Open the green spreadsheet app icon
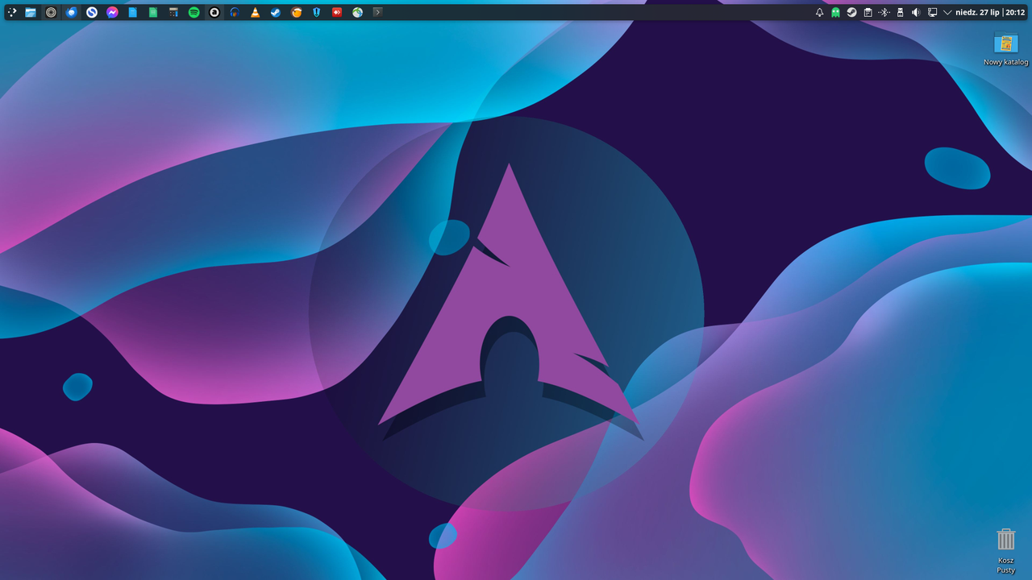The width and height of the screenshot is (1032, 580). (x=153, y=12)
